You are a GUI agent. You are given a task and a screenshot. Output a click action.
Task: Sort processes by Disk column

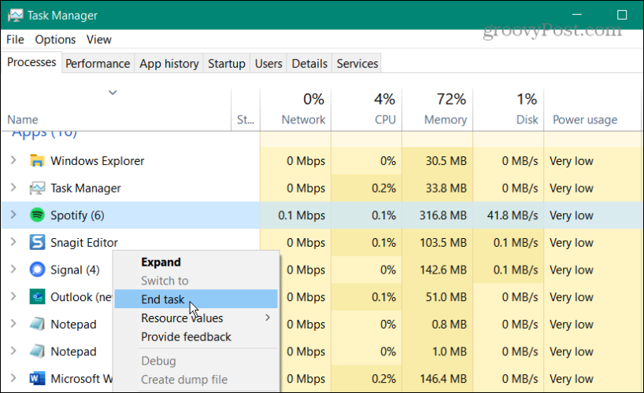click(x=509, y=110)
